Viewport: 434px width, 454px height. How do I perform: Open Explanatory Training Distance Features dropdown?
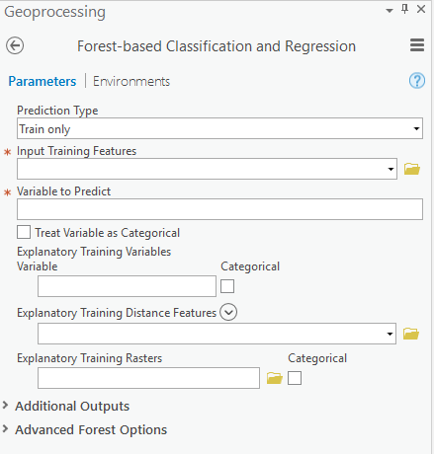tap(217, 334)
